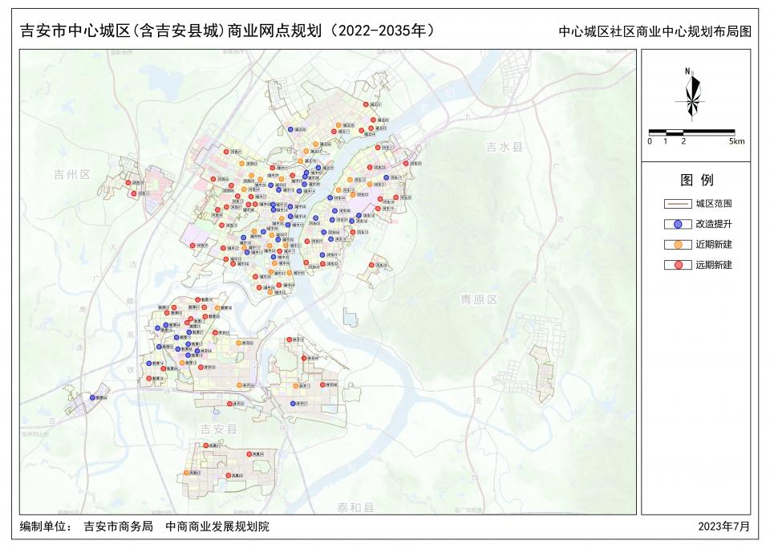Click the 城区范围 boundary line legend symbol
The width and height of the screenshot is (770, 545).
coord(678,205)
